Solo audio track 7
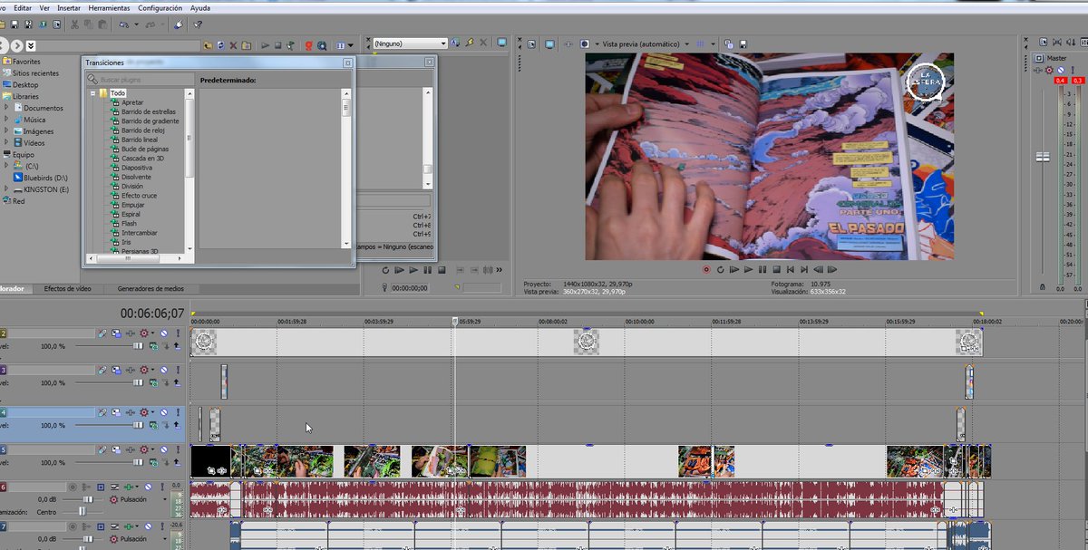Screen dimensions: 1088x550 [162, 526]
